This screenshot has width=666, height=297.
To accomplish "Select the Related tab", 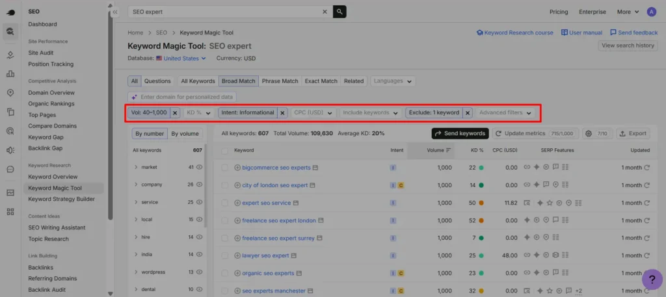I will point(354,81).
